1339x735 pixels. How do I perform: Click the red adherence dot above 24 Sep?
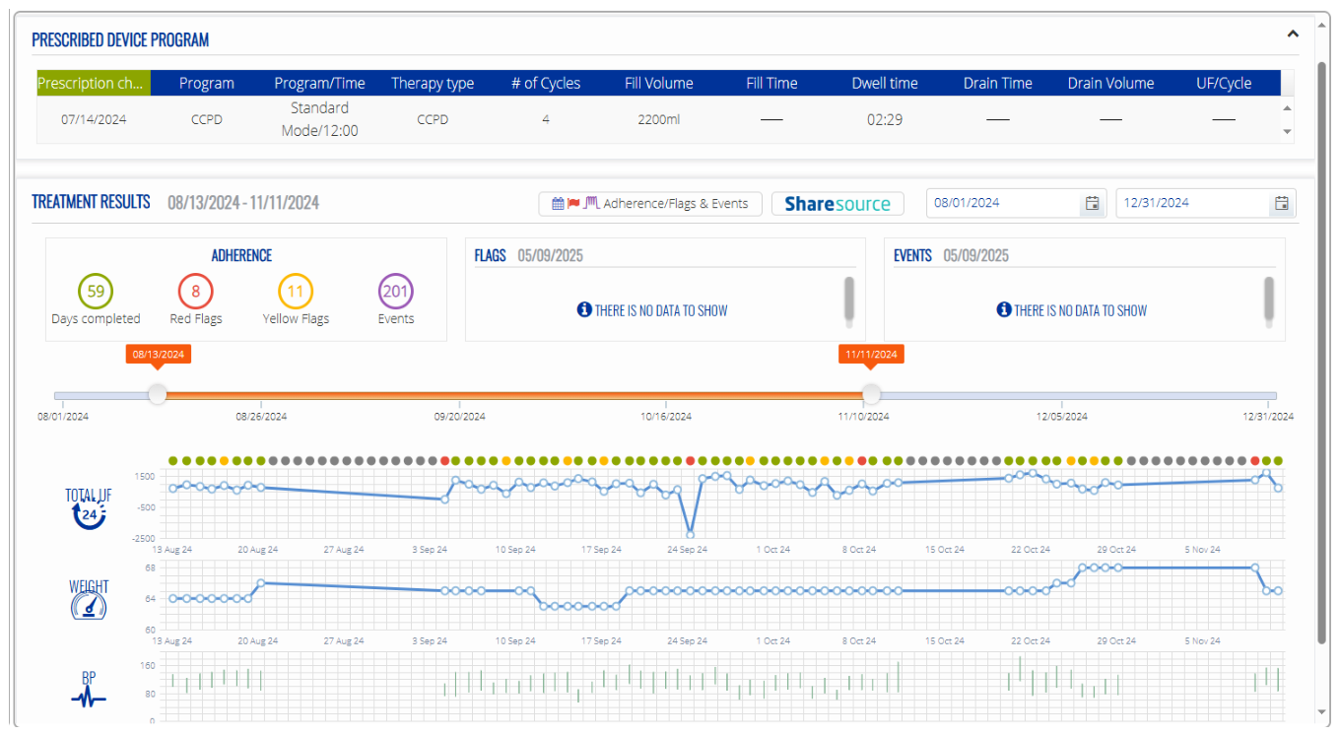coord(691,460)
